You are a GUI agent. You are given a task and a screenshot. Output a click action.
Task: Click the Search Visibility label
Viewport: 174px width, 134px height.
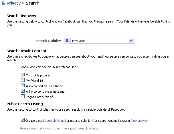[x=48, y=41]
